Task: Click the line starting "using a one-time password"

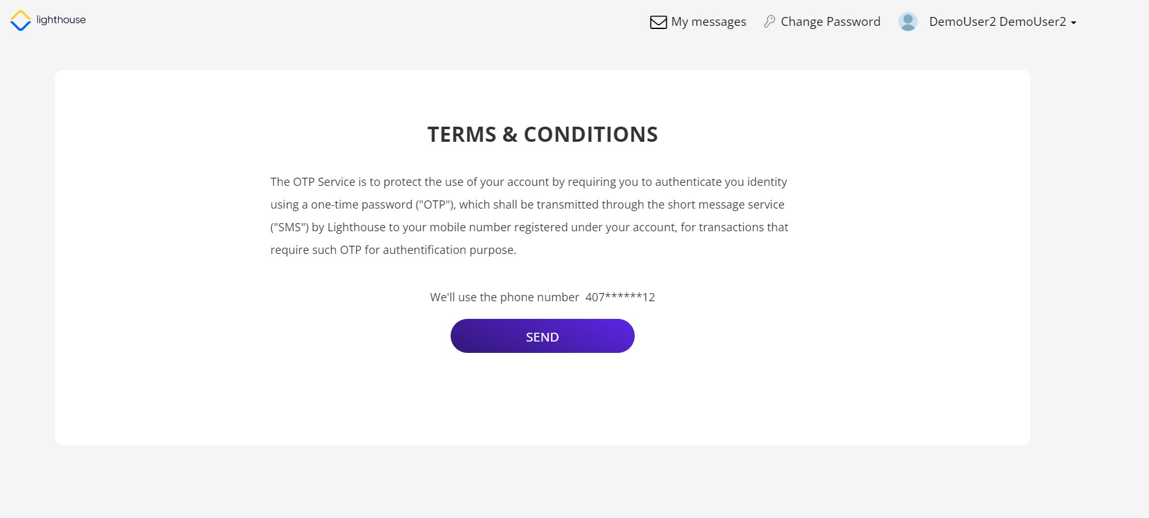Action: click(x=527, y=205)
